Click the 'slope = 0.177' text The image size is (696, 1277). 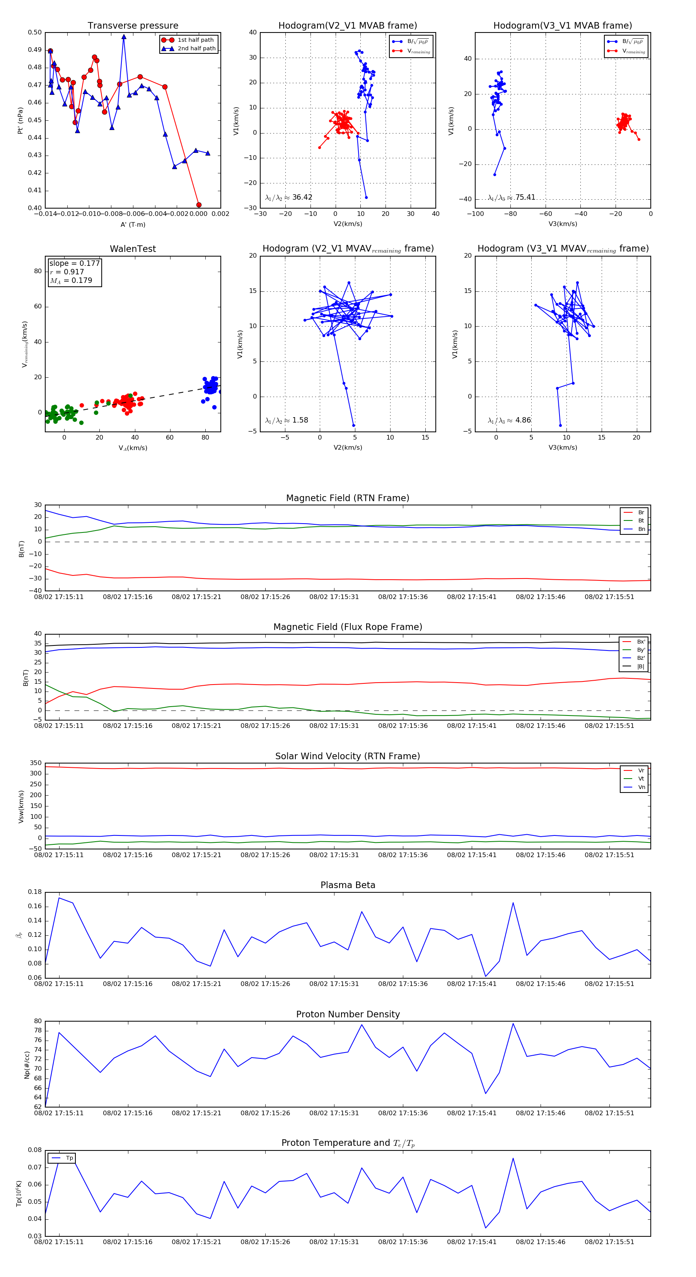coord(74,263)
